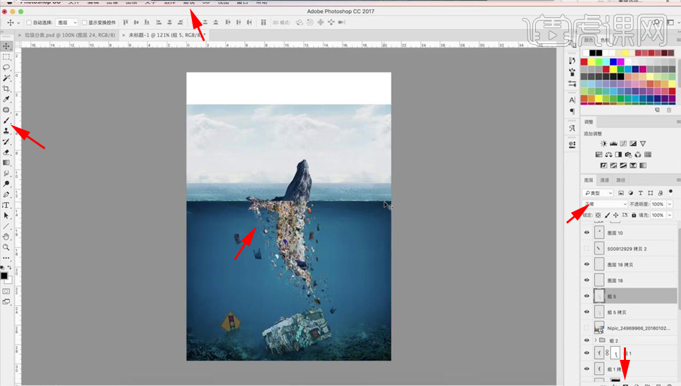This screenshot has height=386, width=681.
Task: Hide the 组 5 拷贝 layer
Action: (587, 312)
